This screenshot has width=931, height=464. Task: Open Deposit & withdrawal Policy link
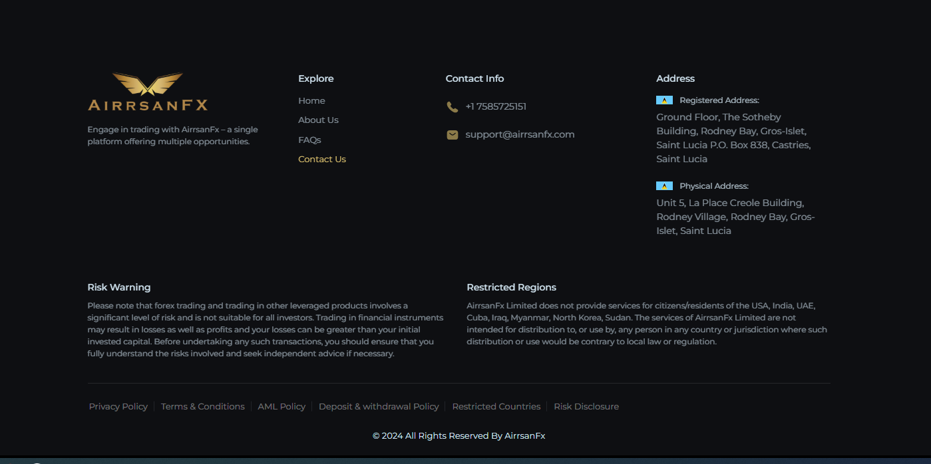379,406
